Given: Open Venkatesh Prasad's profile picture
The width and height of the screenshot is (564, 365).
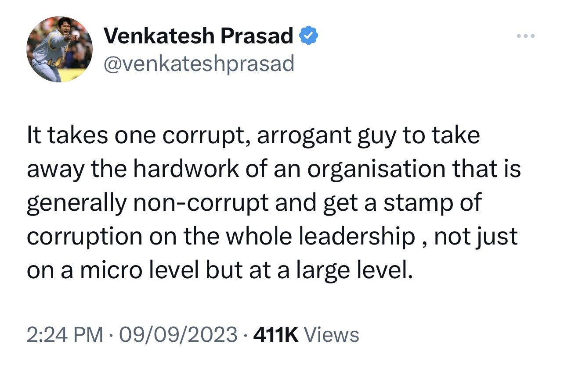Looking at the screenshot, I should point(59,50).
